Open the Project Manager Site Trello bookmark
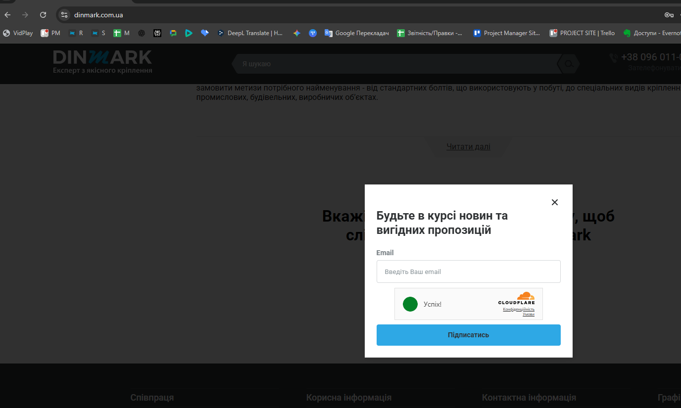 [507, 33]
